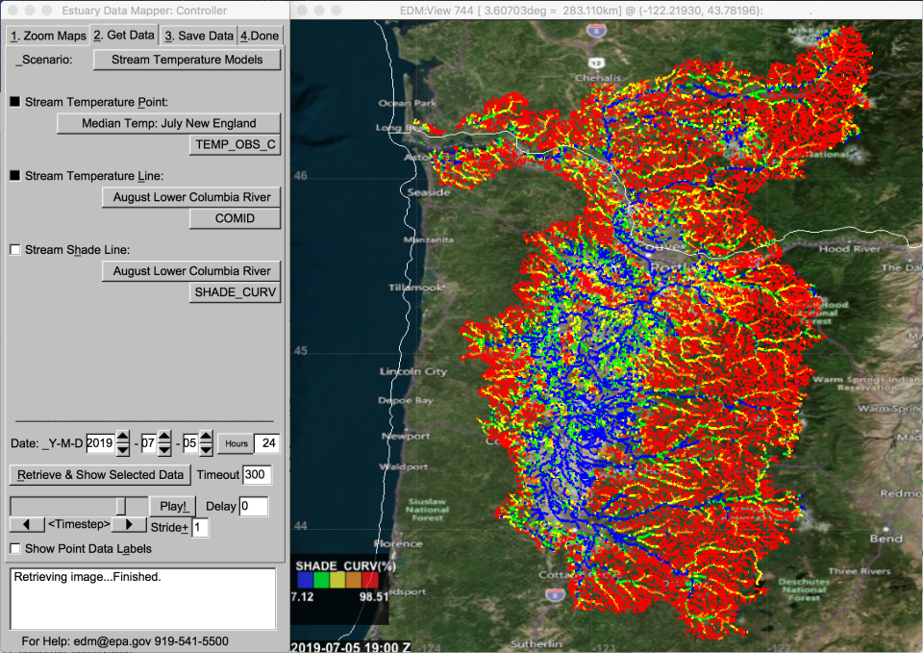Expand the TEMP_OBS_C variable selector
923x653 pixels.
[x=235, y=145]
